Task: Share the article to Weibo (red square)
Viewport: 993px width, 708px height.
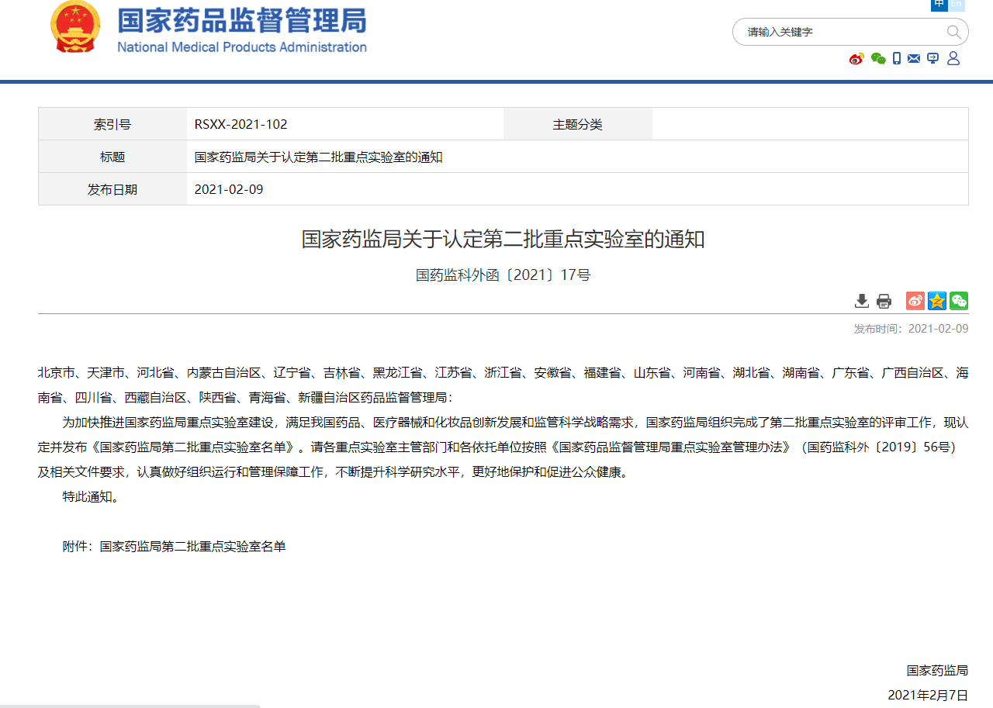Action: pos(915,301)
